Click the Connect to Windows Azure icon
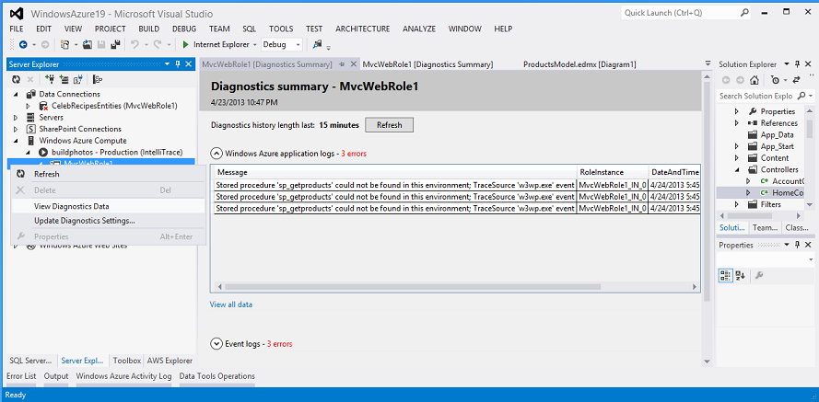This screenshot has height=402, width=819. click(78, 79)
